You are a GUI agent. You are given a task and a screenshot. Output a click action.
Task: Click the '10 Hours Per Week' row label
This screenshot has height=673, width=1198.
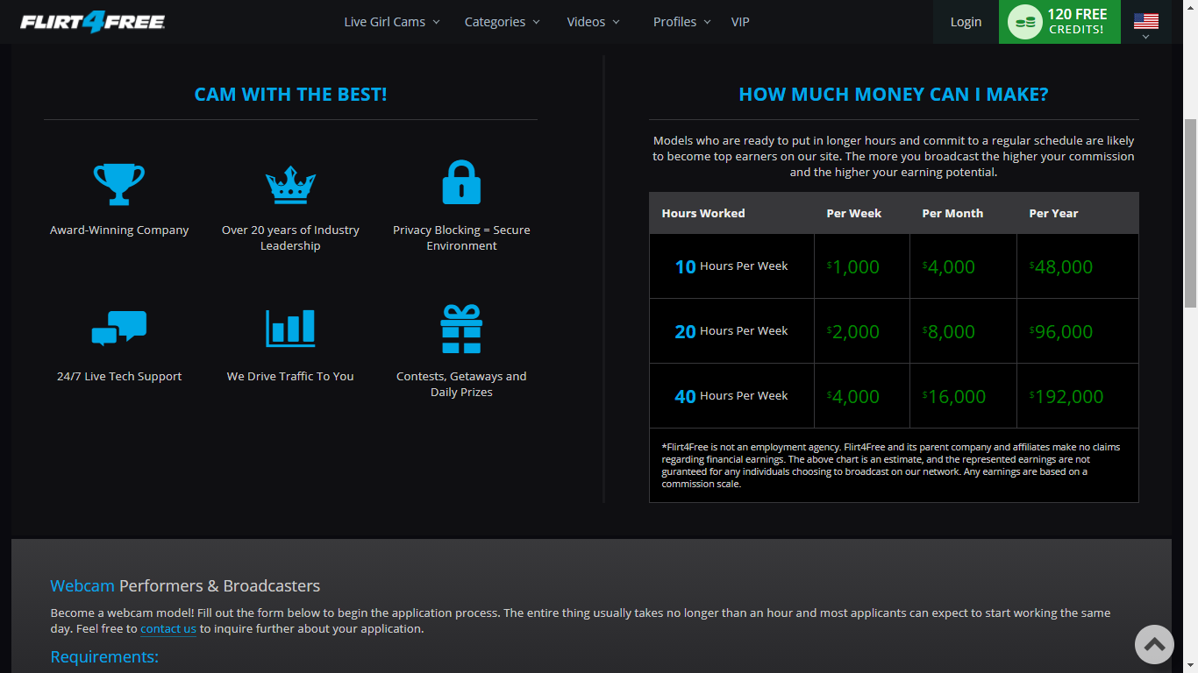[731, 266]
